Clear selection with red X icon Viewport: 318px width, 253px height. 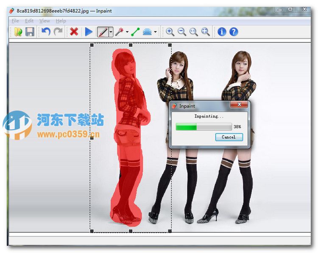(x=74, y=32)
